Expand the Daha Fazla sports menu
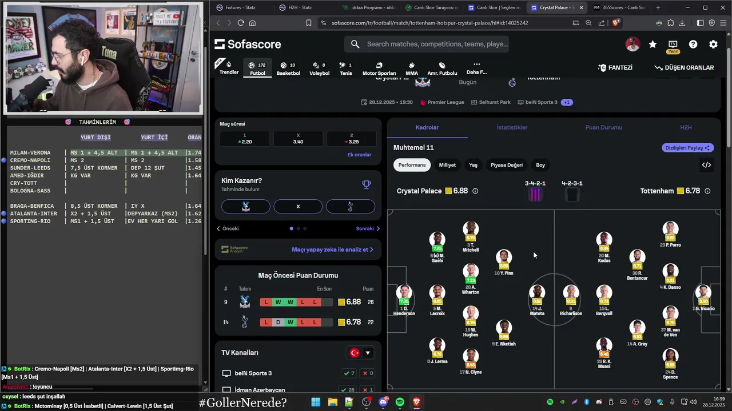 pyautogui.click(x=476, y=68)
